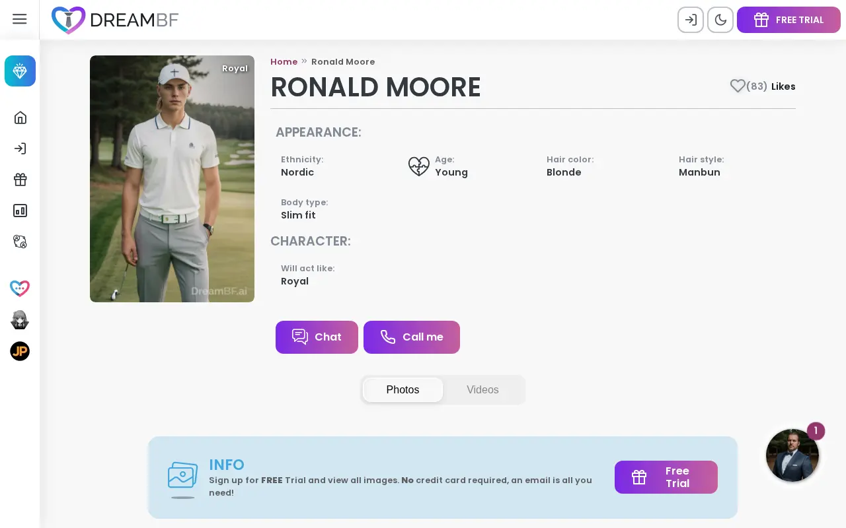Open the anime girl avatar icon

[x=20, y=320]
